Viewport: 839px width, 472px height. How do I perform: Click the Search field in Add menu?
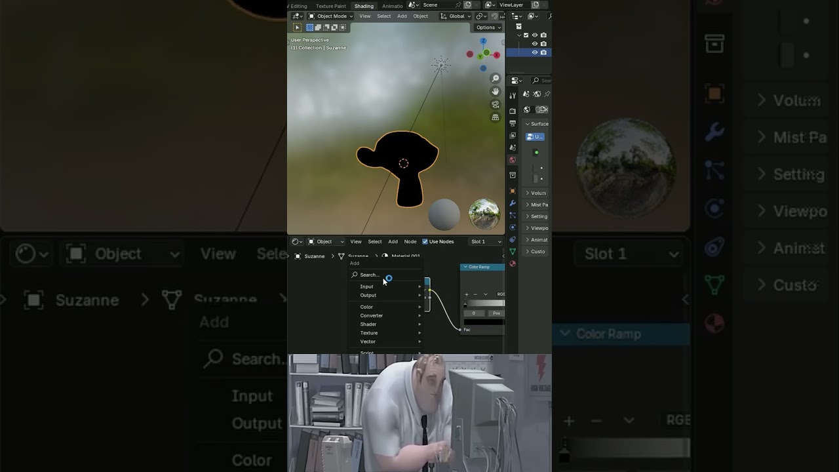tap(387, 275)
